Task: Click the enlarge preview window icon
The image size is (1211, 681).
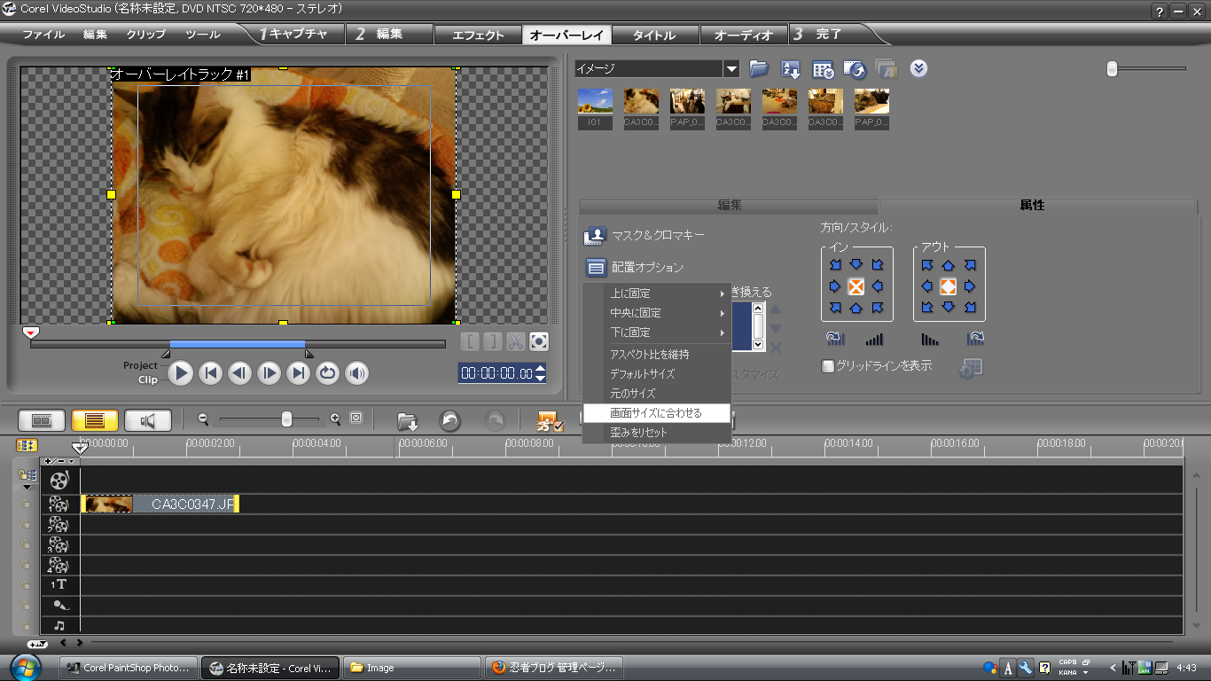Action: (x=539, y=341)
